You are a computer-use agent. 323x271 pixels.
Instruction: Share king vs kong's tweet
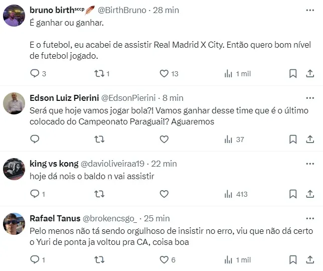click(309, 194)
